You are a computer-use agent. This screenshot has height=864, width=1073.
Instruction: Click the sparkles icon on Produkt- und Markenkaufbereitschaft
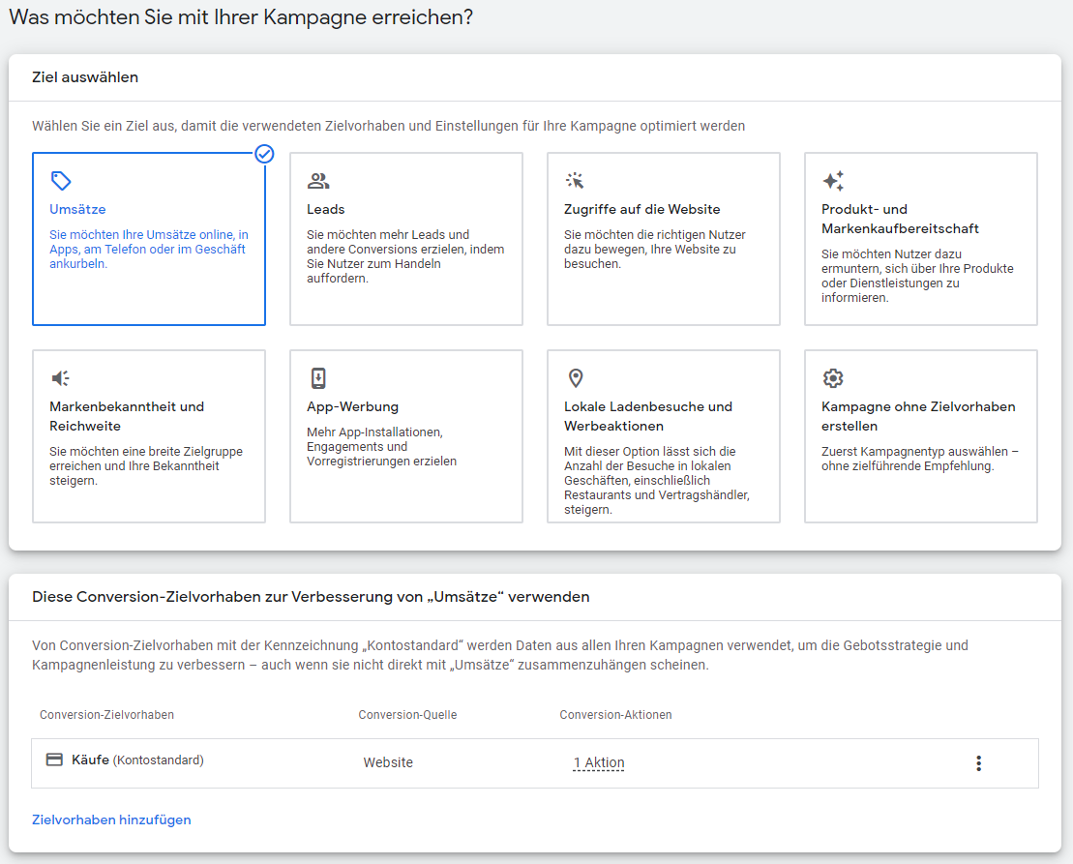pos(833,180)
